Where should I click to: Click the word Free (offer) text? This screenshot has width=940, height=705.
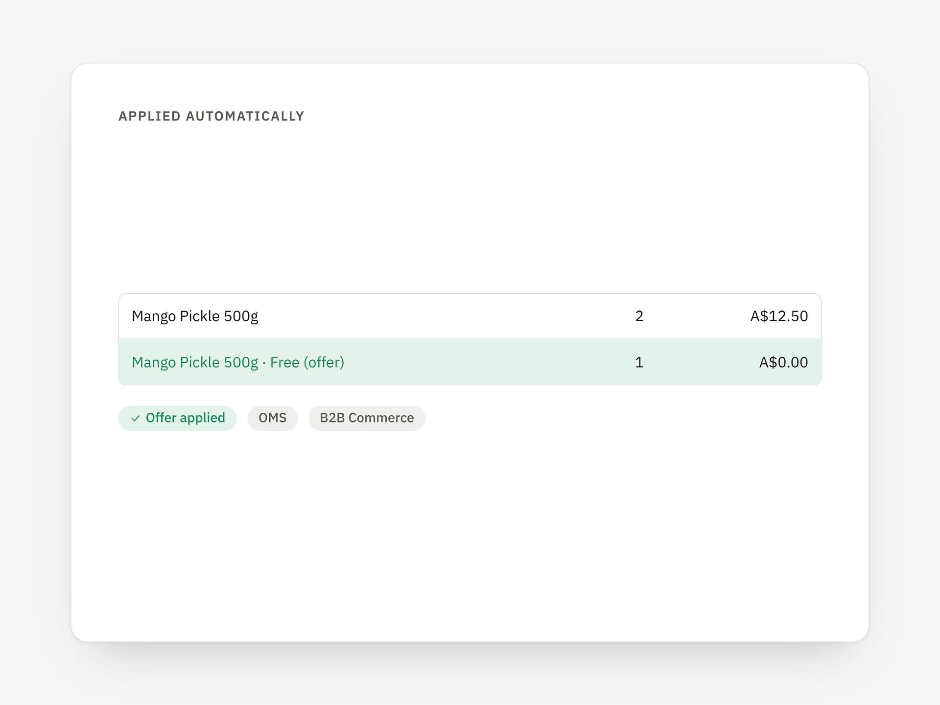[307, 362]
